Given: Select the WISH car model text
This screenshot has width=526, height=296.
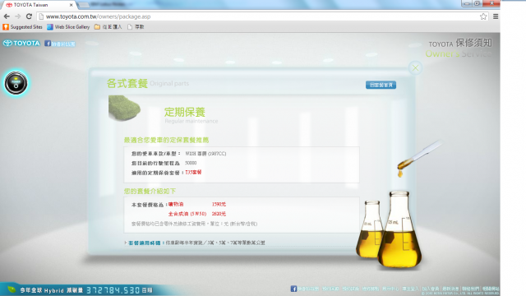Looking at the screenshot, I should tap(205, 154).
